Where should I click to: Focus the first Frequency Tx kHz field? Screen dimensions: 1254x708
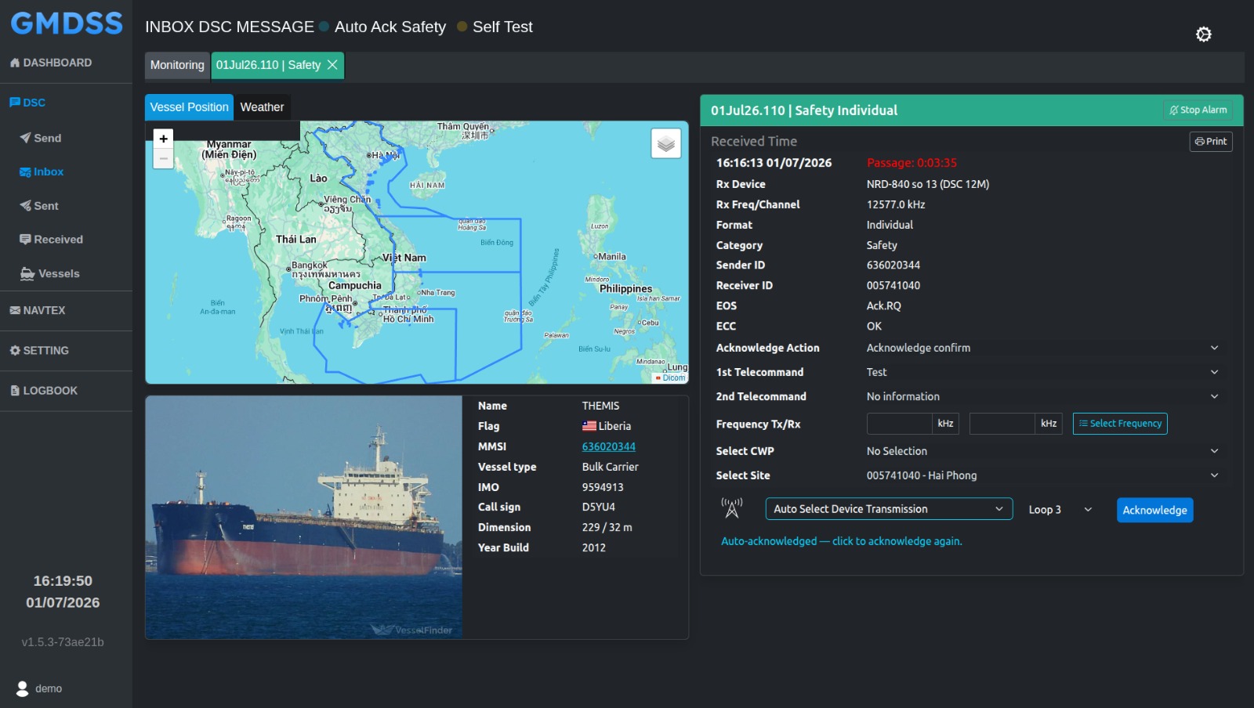click(900, 424)
